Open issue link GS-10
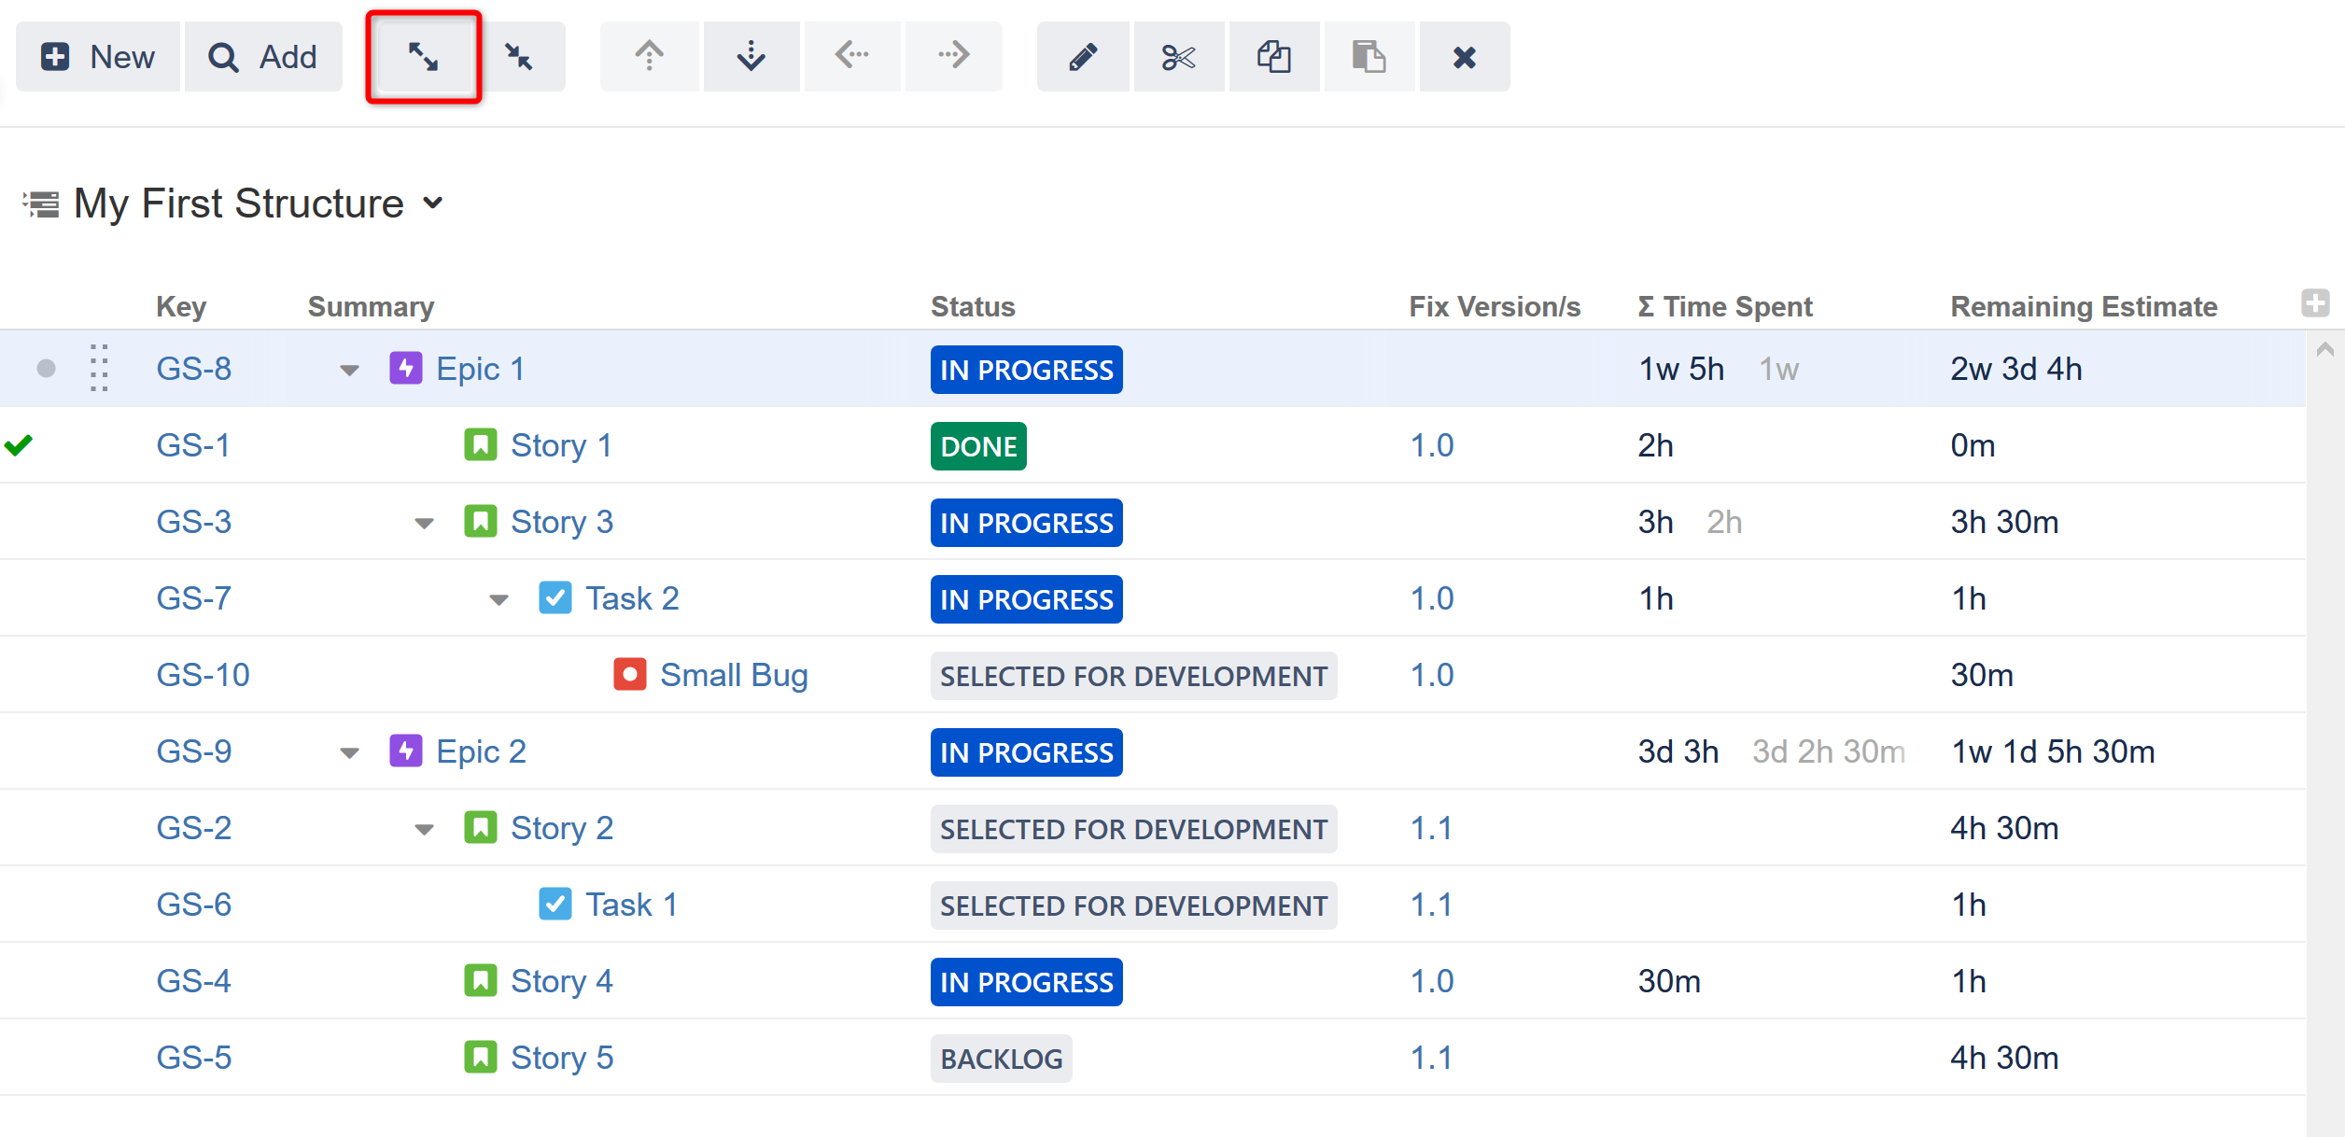 pyautogui.click(x=203, y=675)
